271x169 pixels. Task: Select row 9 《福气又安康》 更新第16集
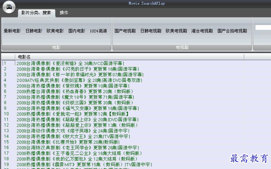coord(78,108)
